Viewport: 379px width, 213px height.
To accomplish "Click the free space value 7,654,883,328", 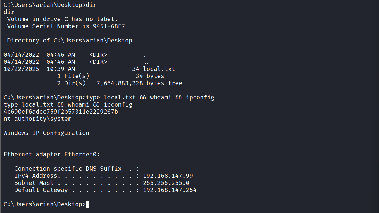I will [120, 83].
